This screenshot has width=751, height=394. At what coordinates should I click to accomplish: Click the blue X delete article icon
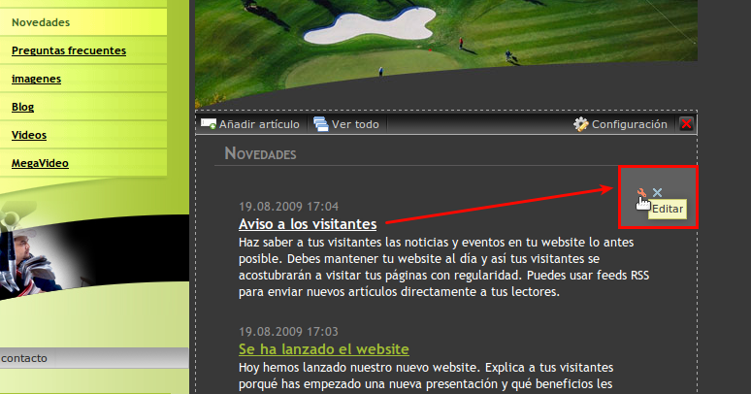coord(657,193)
